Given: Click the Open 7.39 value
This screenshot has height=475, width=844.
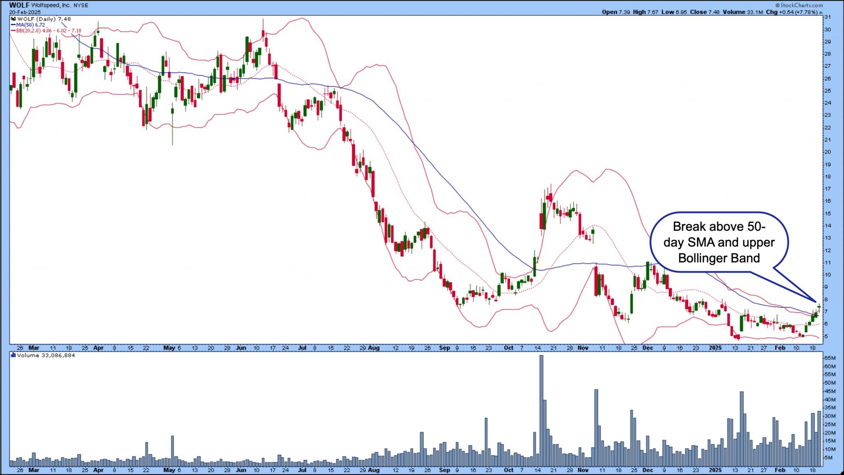Looking at the screenshot, I should pyautogui.click(x=616, y=12).
